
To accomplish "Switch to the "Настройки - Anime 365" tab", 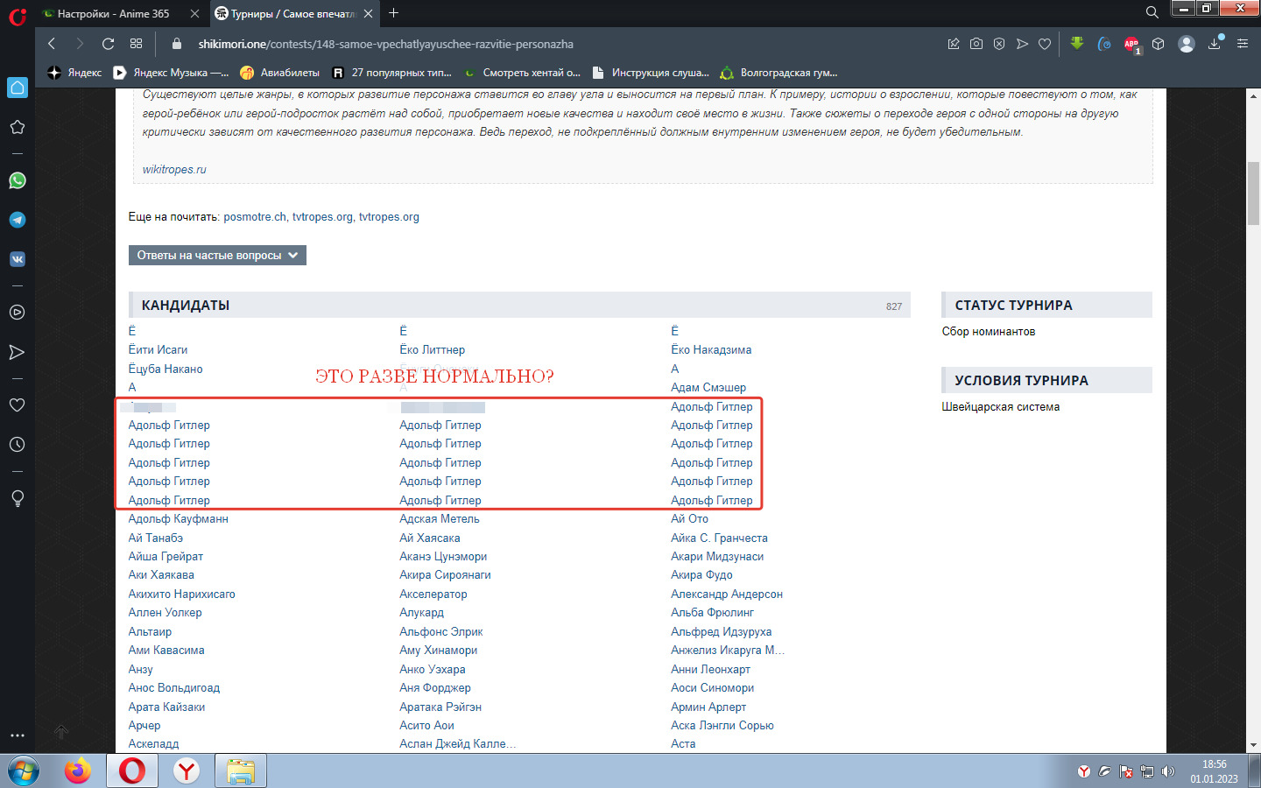I will (x=113, y=13).
